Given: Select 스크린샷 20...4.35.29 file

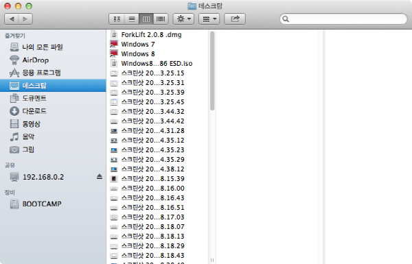Looking at the screenshot, I should [158, 159].
